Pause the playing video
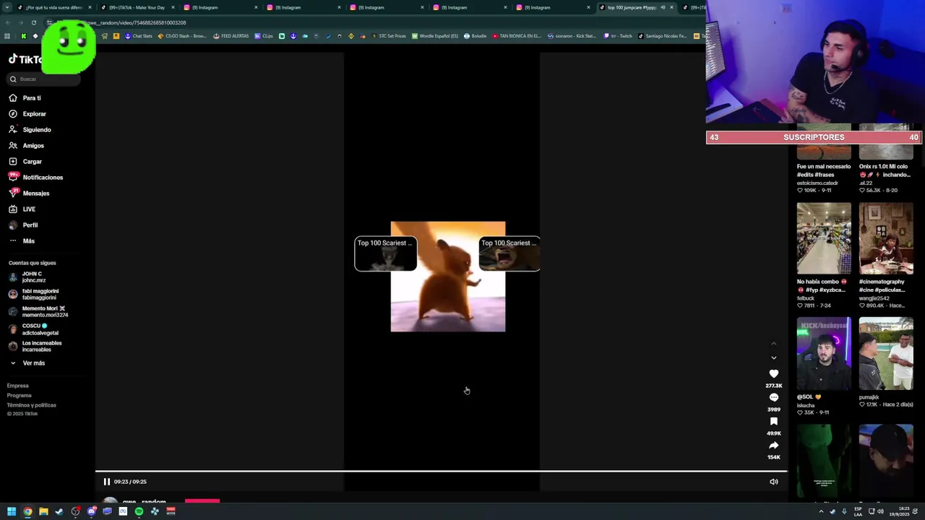 coord(106,482)
